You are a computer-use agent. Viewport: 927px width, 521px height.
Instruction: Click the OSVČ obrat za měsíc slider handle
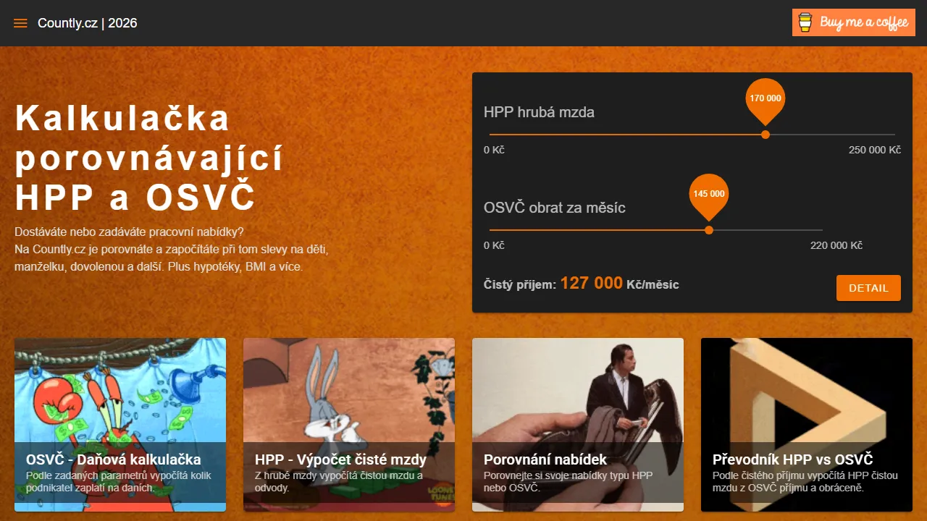point(709,230)
